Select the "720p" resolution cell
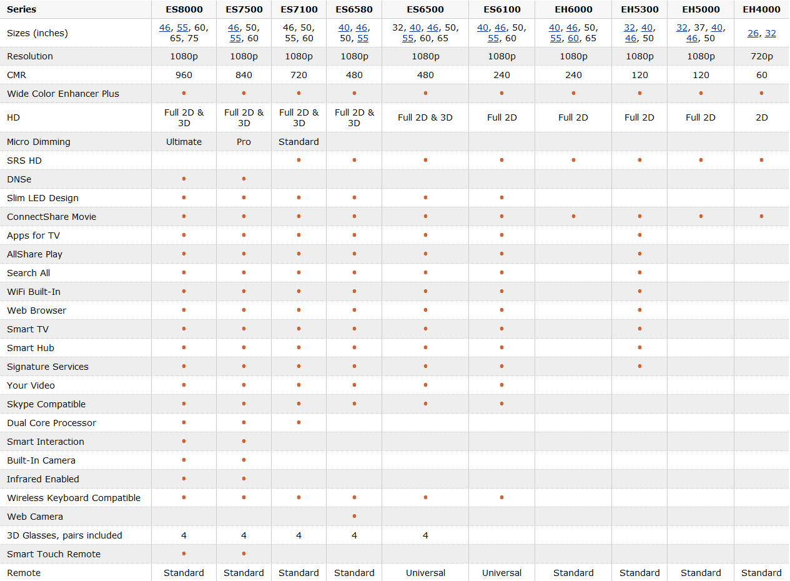 tap(762, 56)
